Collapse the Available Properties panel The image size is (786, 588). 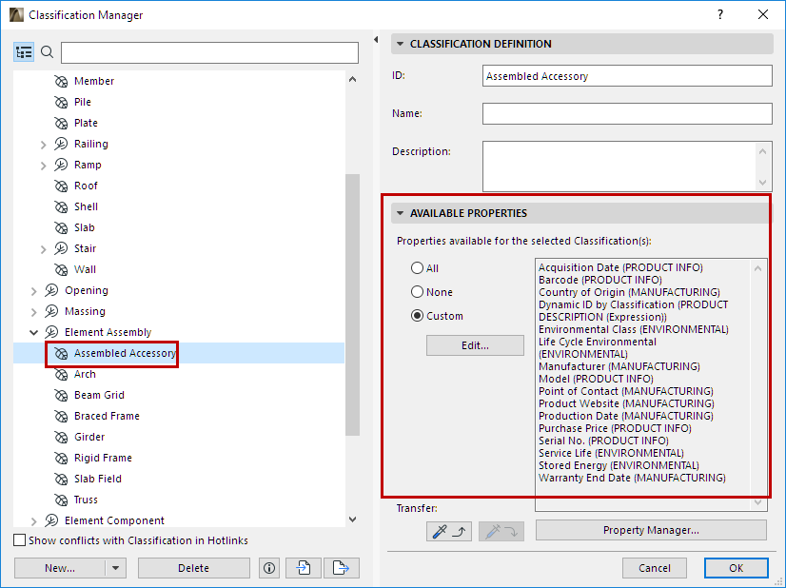[400, 213]
